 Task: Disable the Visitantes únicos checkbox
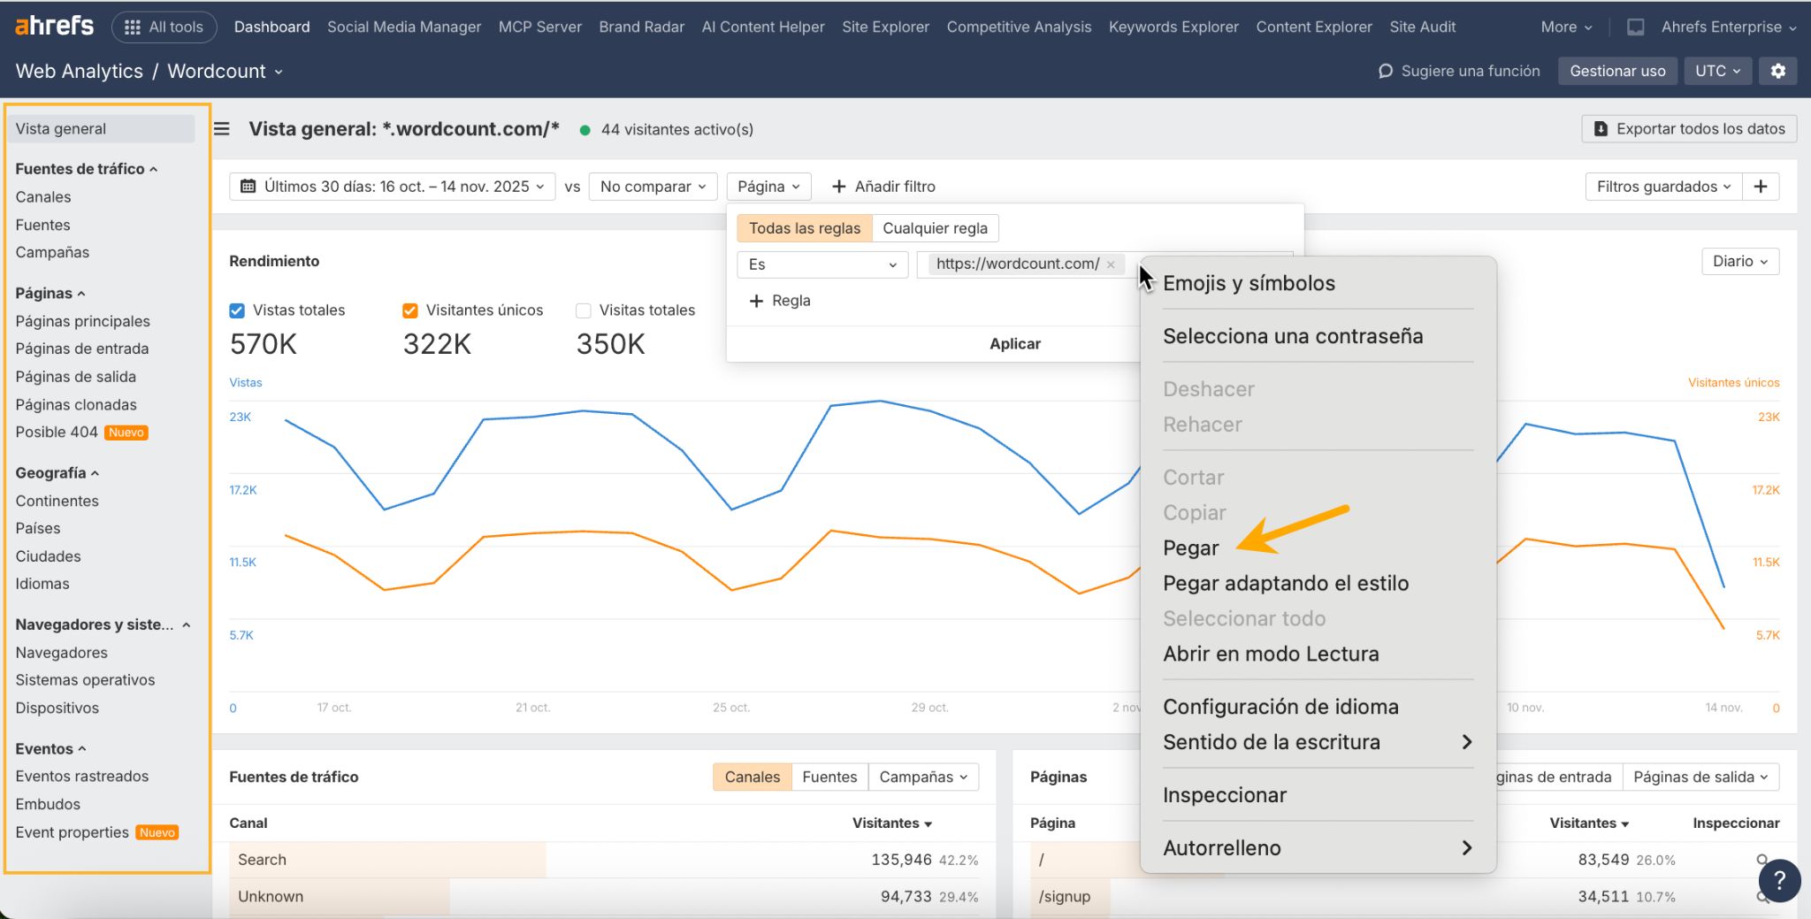[409, 310]
